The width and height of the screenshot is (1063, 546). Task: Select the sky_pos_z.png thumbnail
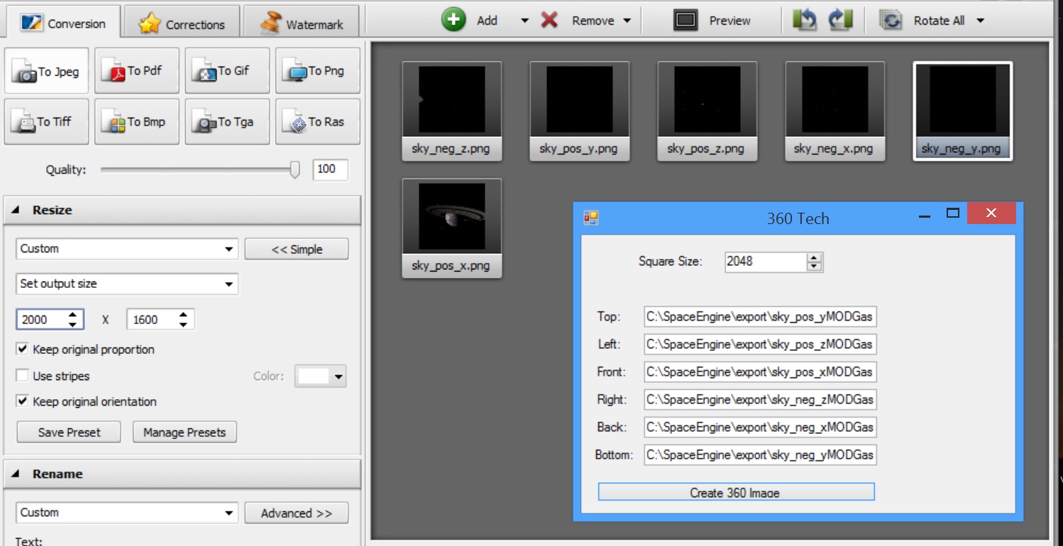coord(707,110)
